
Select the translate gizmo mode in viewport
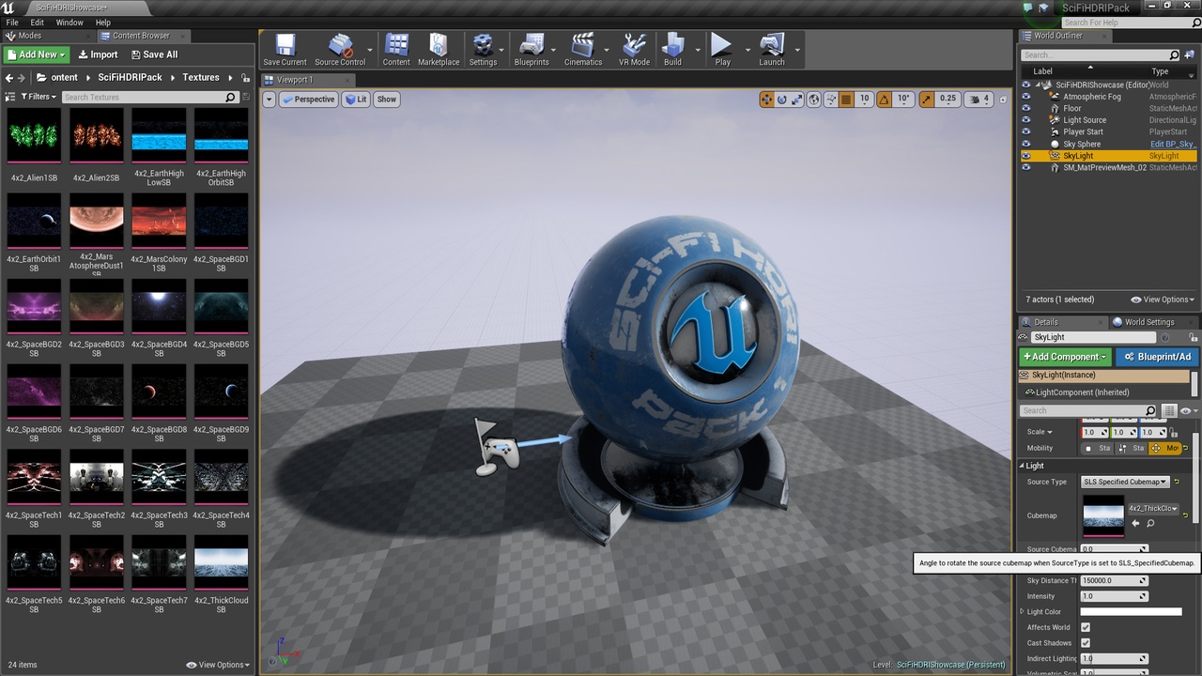click(x=767, y=99)
